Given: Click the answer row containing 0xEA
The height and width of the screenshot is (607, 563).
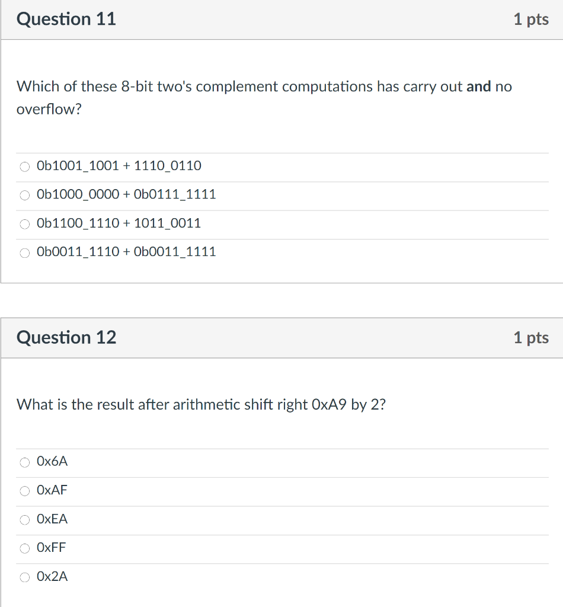Looking at the screenshot, I should tap(237, 520).
